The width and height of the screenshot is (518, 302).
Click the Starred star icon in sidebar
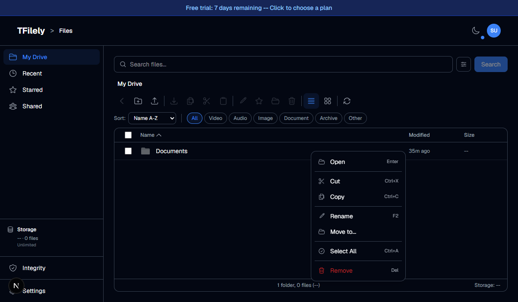[13, 90]
